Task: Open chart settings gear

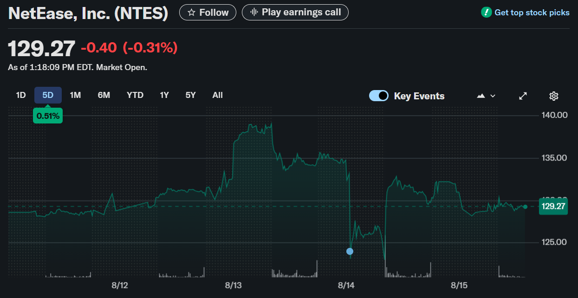Action: click(553, 96)
